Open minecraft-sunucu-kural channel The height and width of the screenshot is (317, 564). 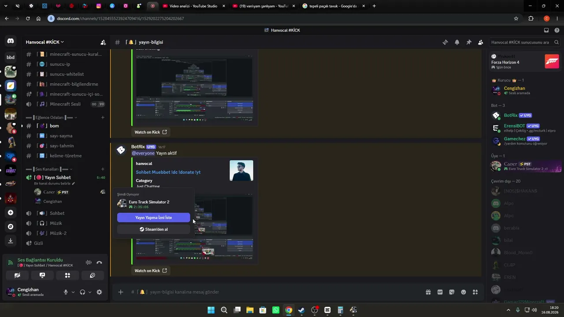coord(66,54)
